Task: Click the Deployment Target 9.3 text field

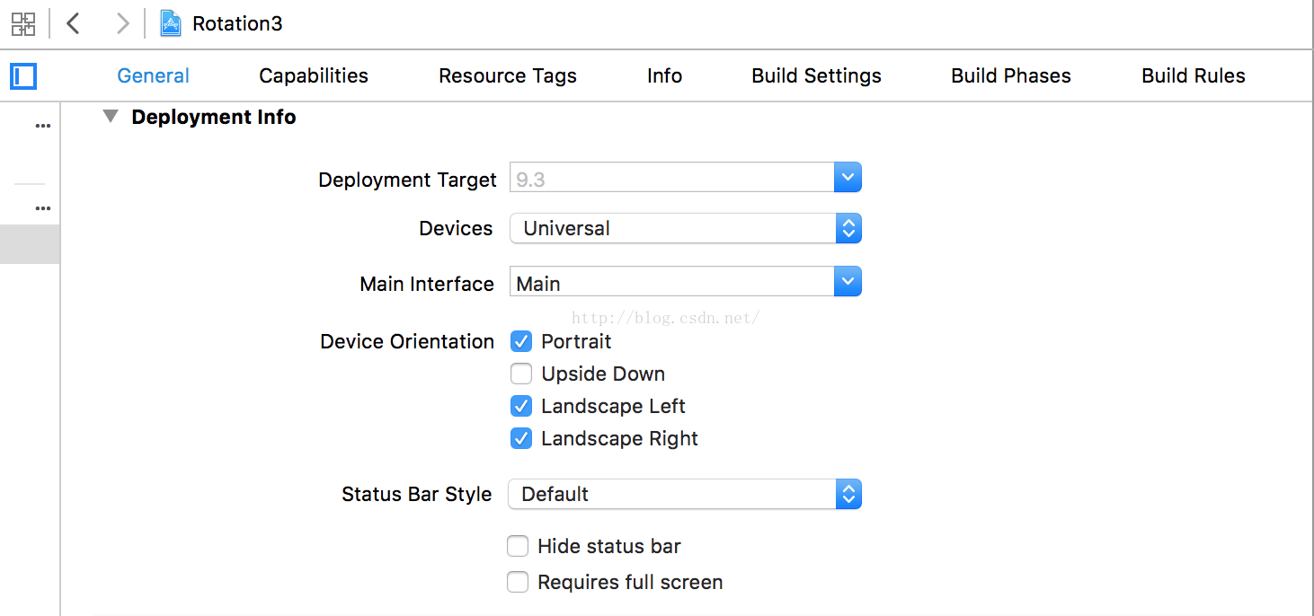Action: click(x=671, y=178)
